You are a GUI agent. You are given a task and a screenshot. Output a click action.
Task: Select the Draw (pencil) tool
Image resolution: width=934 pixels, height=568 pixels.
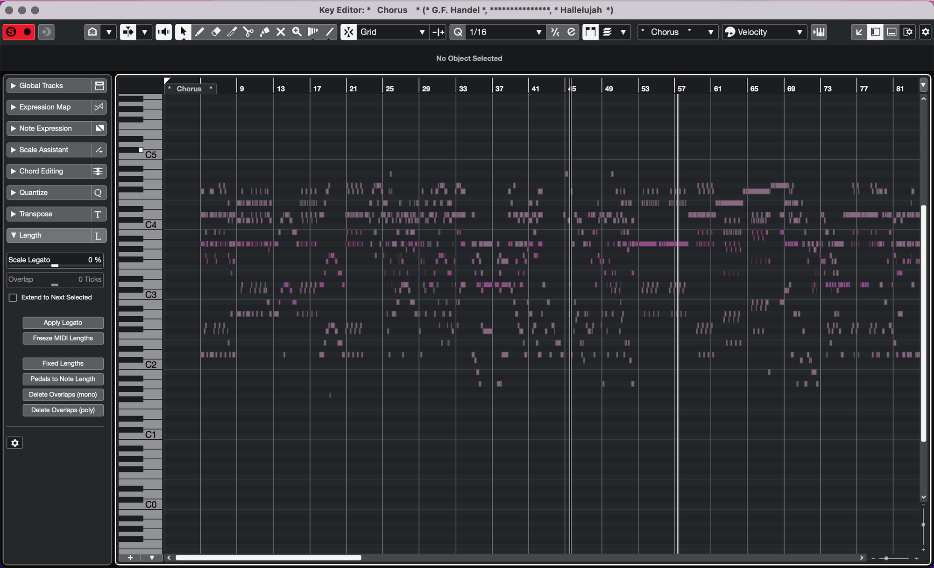(x=199, y=32)
